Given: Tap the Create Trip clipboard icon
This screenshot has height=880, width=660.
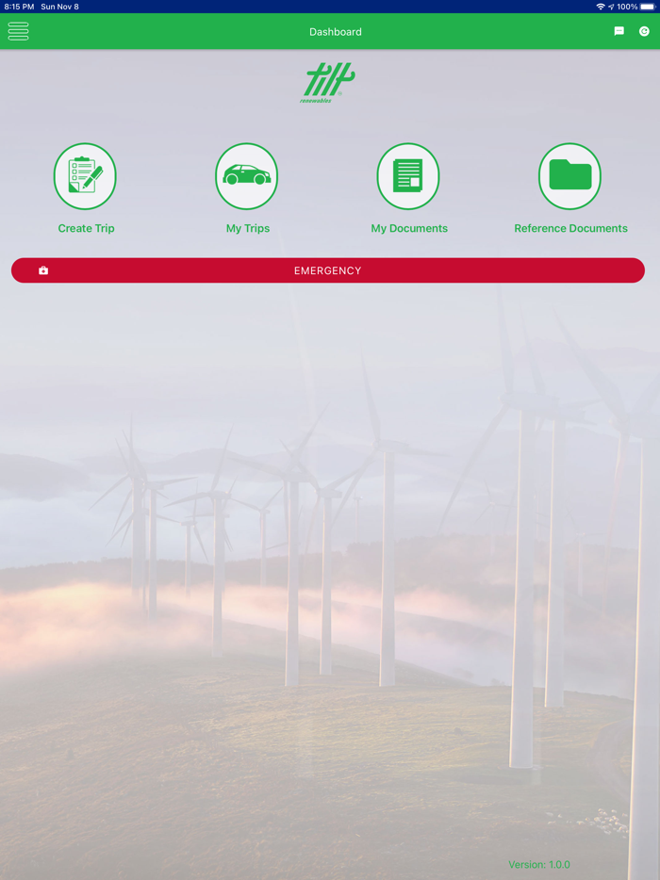Looking at the screenshot, I should [85, 176].
